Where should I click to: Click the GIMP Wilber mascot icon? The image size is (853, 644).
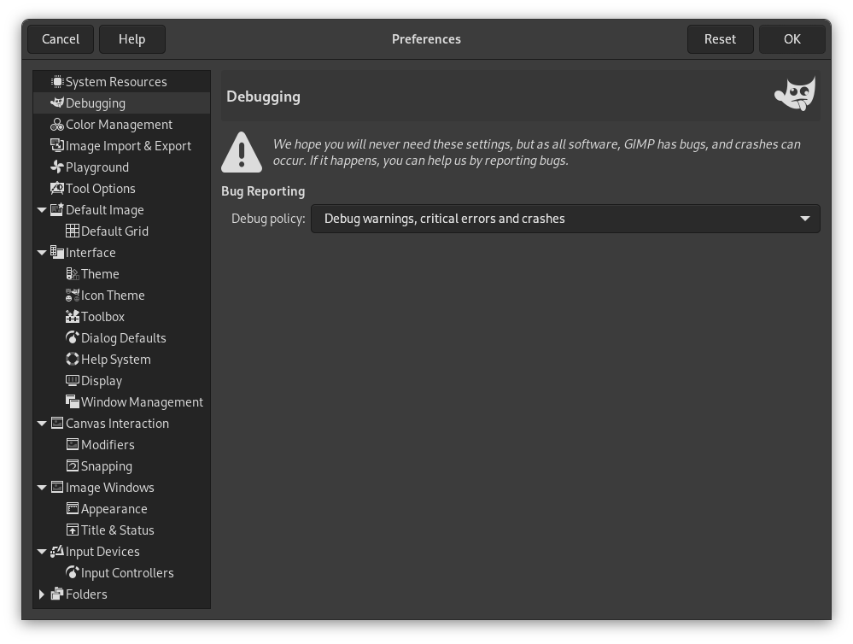(x=794, y=93)
